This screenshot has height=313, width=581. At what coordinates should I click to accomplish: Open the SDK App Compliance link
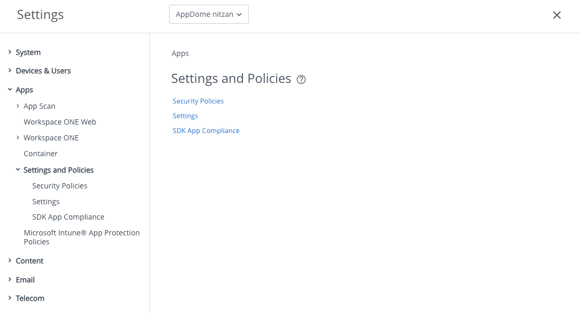coord(206,130)
